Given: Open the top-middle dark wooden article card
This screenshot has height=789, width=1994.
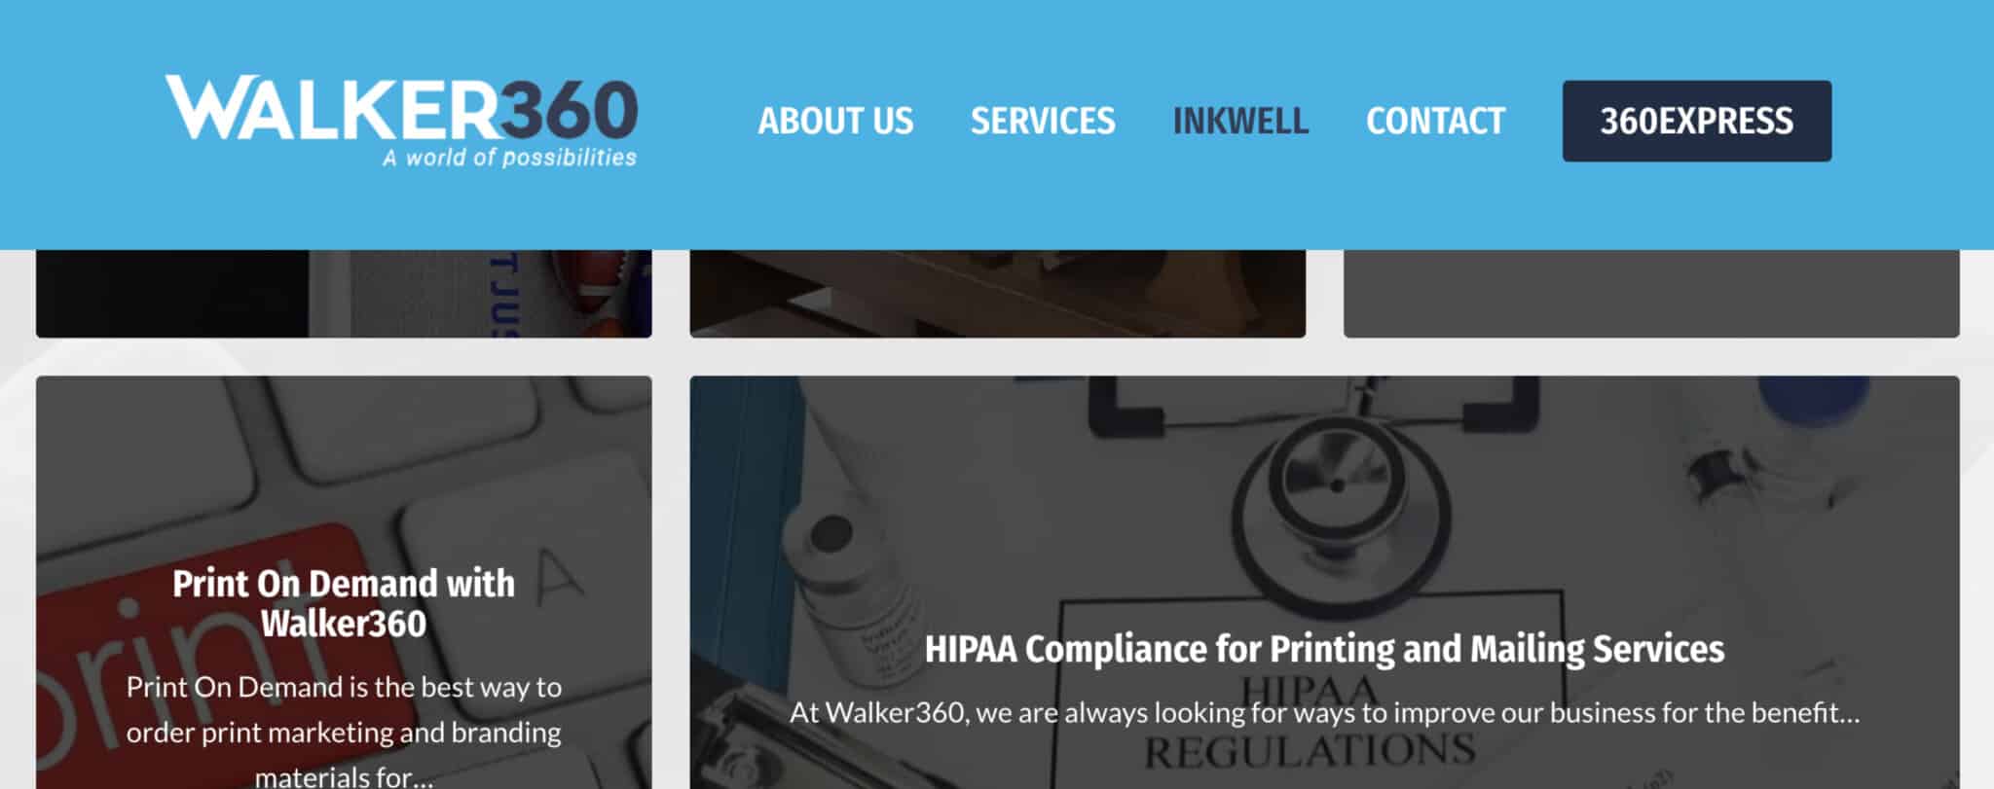Looking at the screenshot, I should 997,294.
